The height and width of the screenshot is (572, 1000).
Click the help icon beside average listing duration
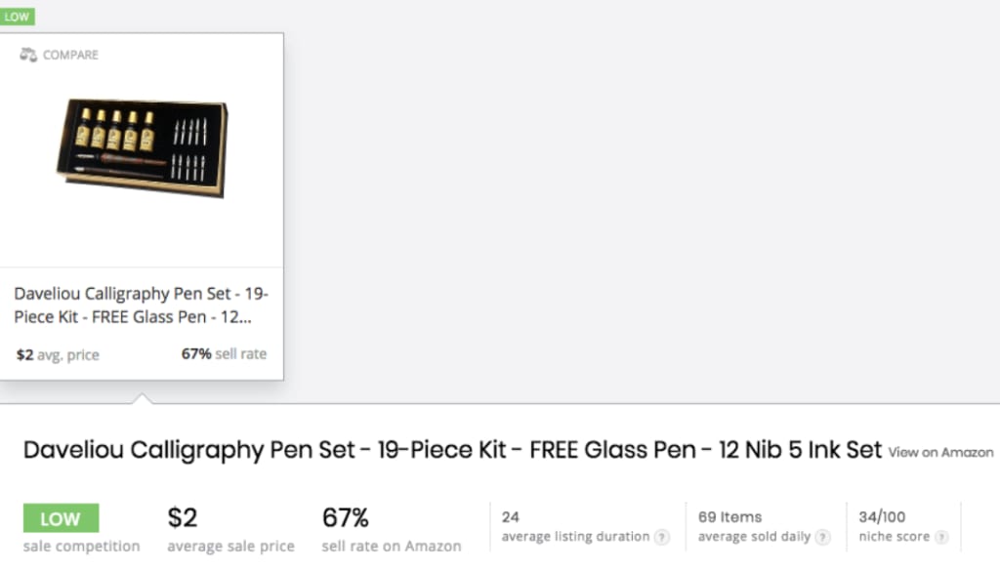662,537
